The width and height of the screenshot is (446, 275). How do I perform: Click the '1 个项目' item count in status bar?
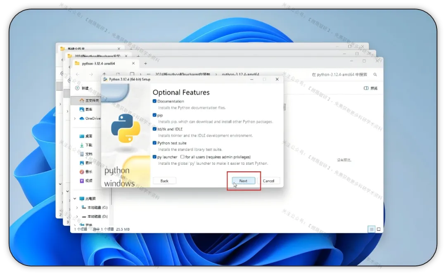pos(81,229)
